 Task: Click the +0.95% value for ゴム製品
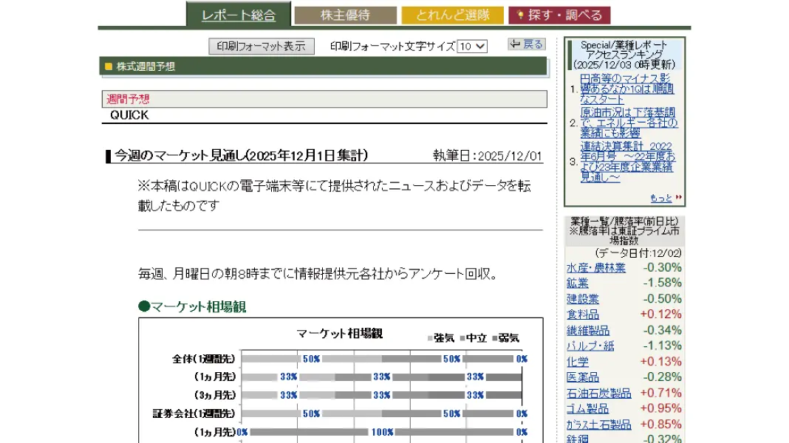click(660, 409)
